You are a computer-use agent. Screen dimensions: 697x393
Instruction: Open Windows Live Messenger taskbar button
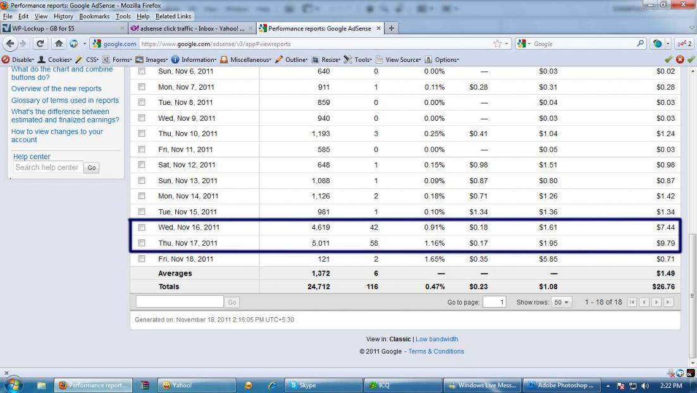click(x=483, y=385)
